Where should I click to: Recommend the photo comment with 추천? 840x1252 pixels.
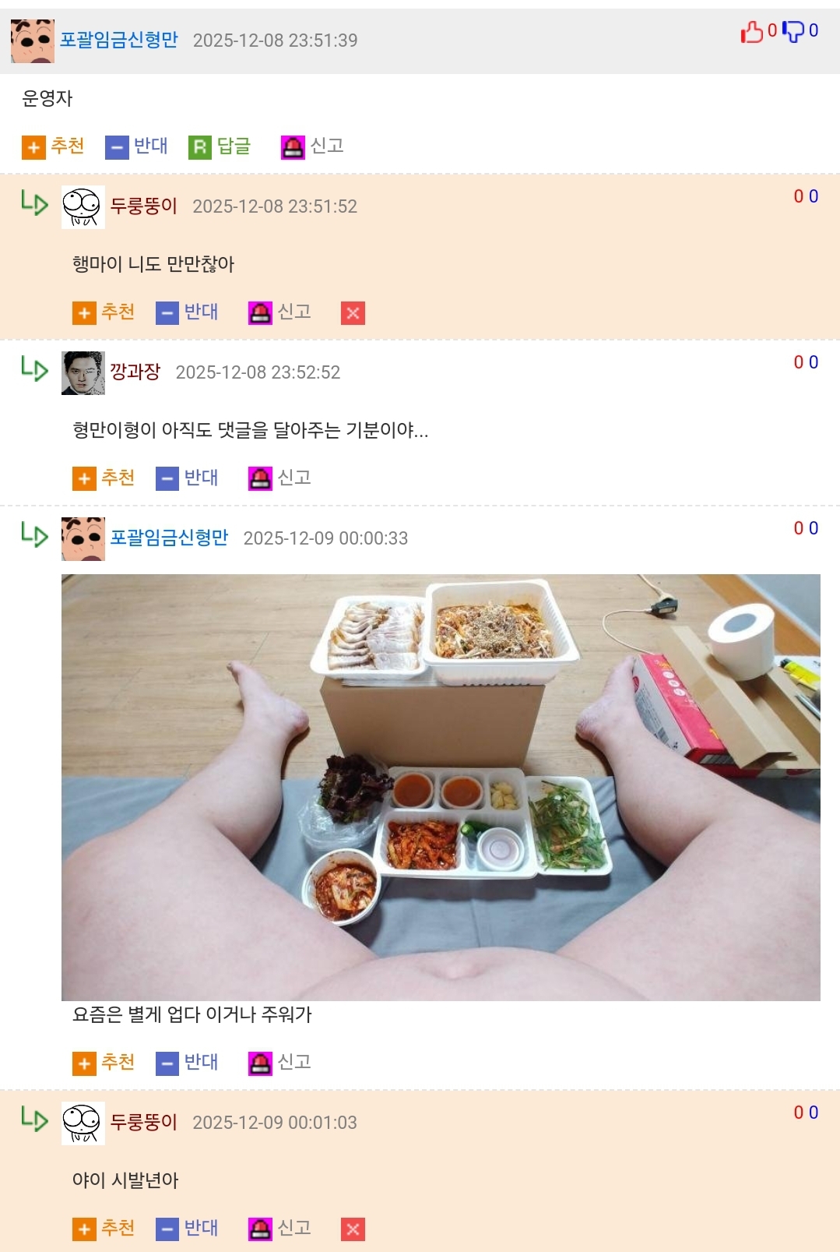pyautogui.click(x=104, y=1063)
